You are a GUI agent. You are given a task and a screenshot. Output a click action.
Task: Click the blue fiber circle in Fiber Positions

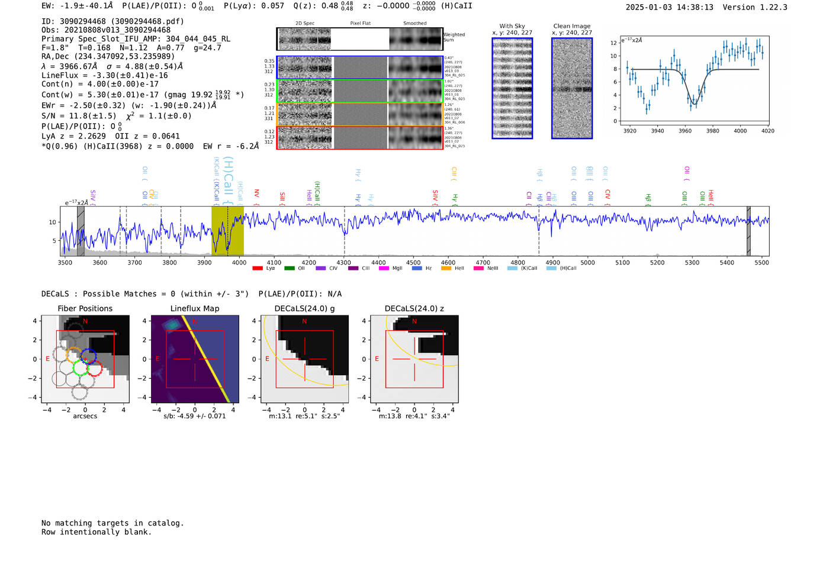pyautogui.click(x=89, y=356)
